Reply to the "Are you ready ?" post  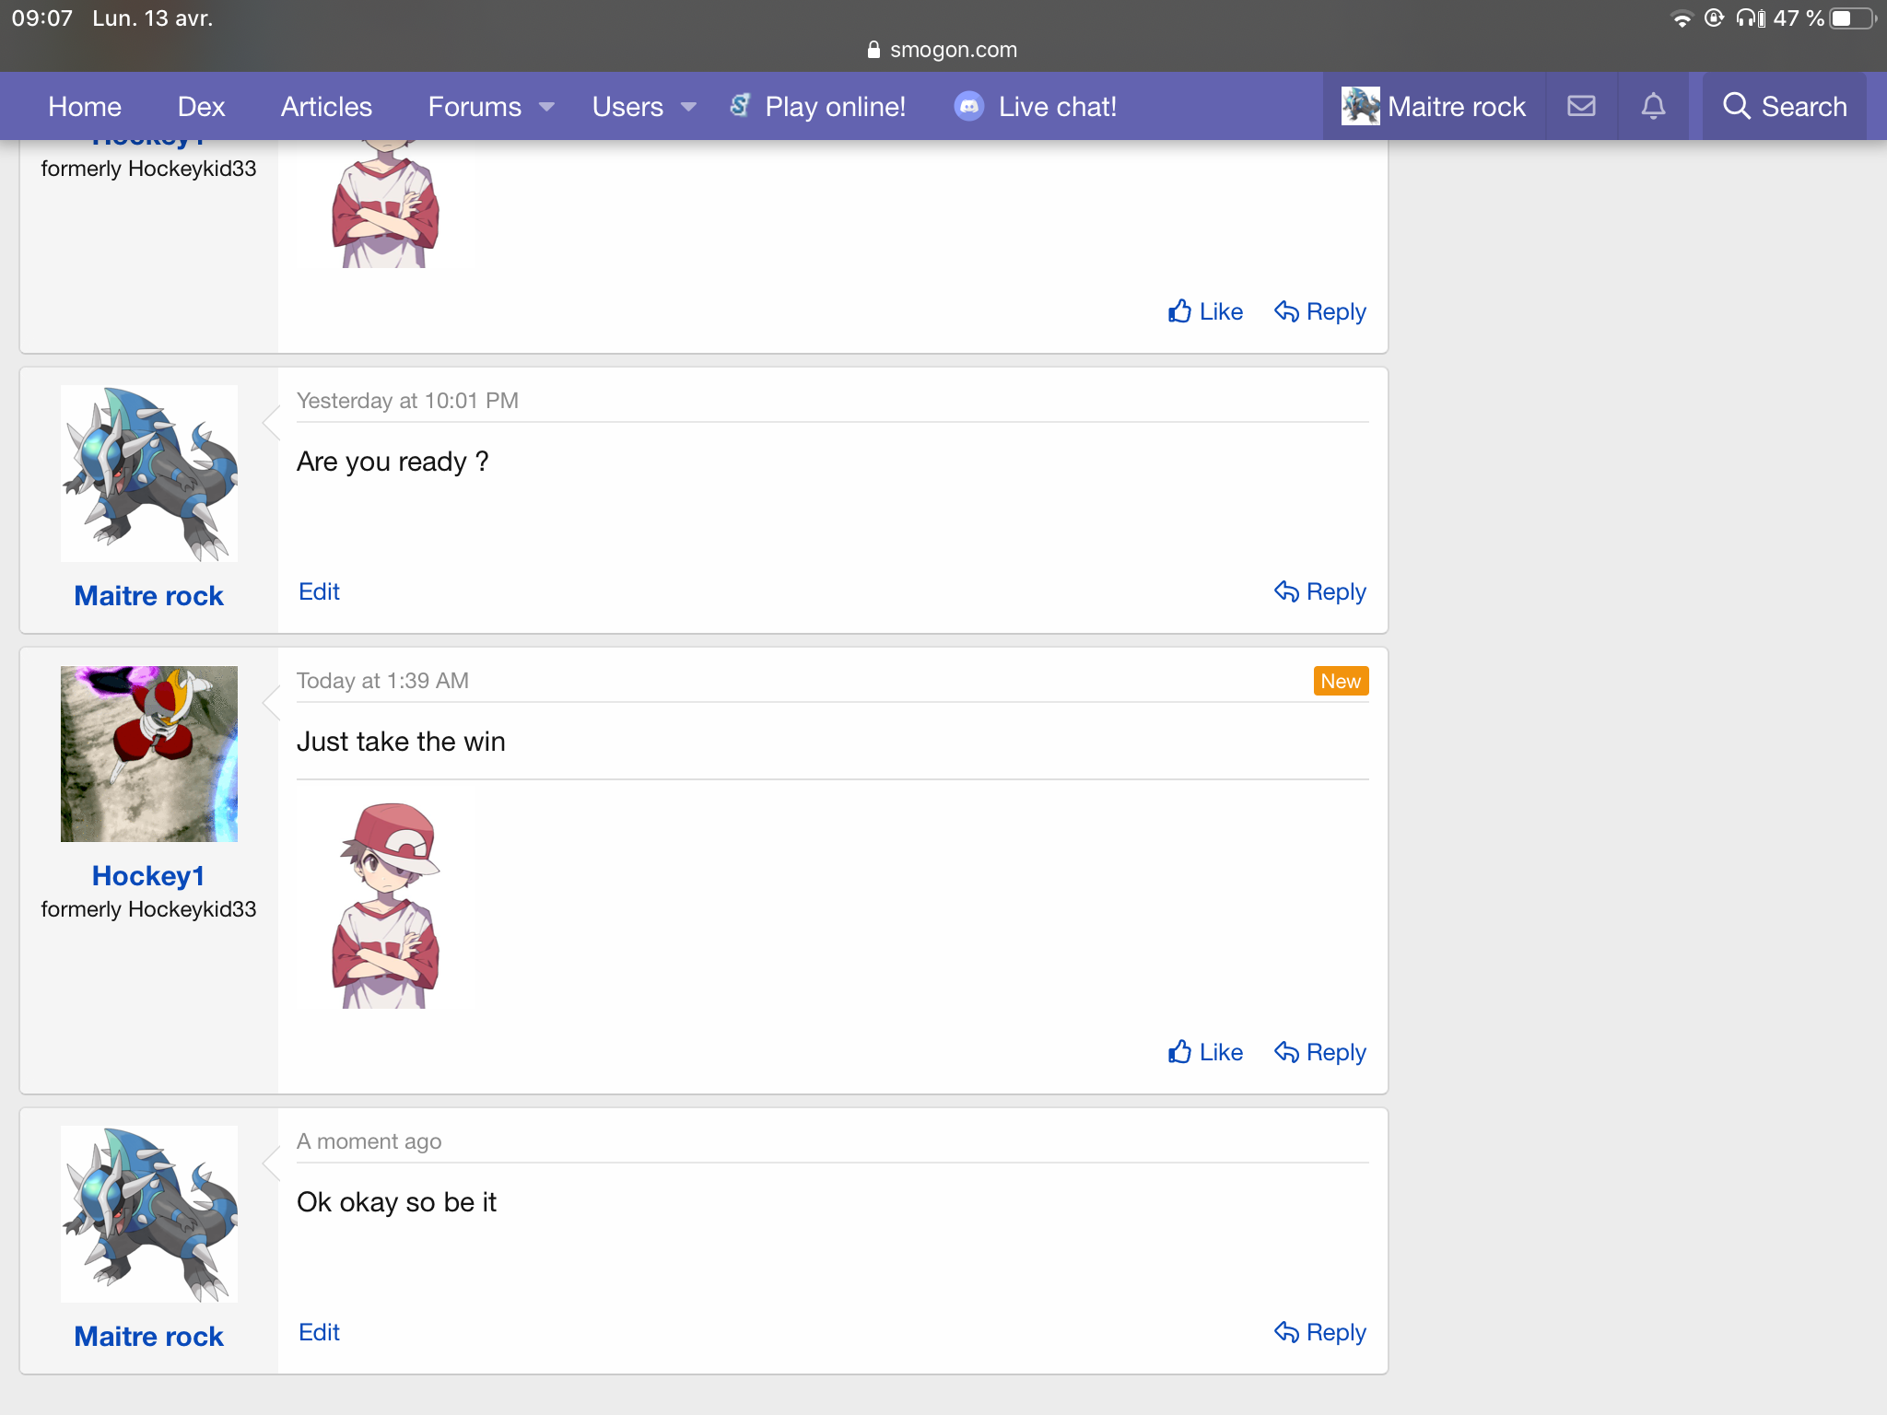(x=1319, y=591)
